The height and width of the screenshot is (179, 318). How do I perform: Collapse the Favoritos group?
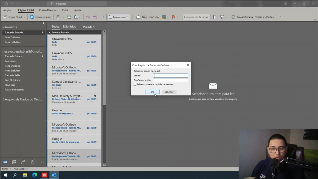(x=3, y=27)
